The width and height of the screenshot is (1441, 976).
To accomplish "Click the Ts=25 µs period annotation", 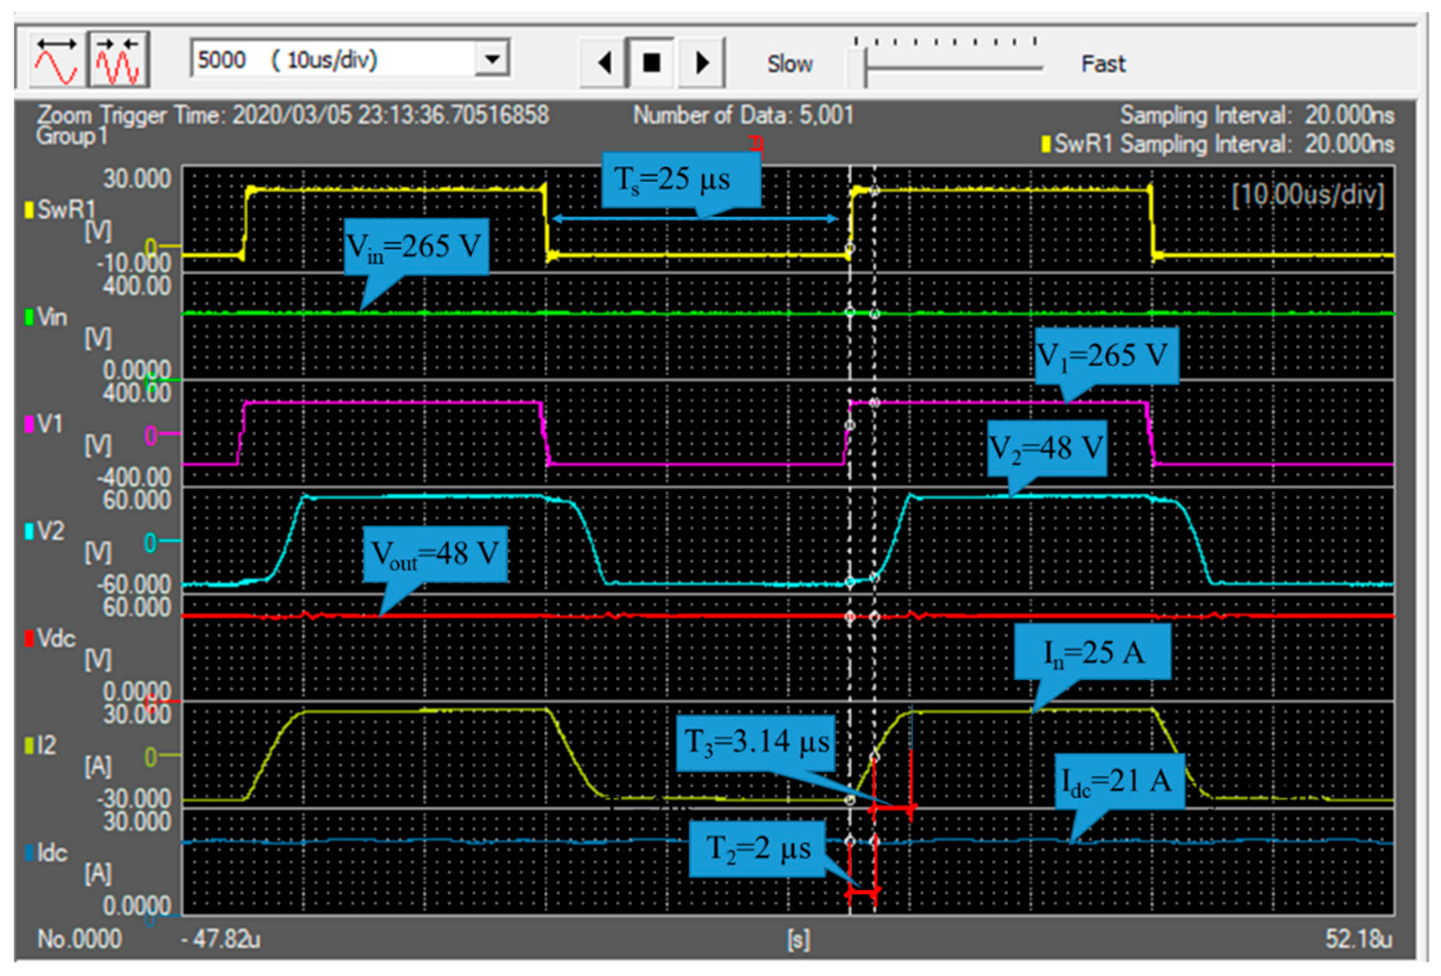I will 680,180.
